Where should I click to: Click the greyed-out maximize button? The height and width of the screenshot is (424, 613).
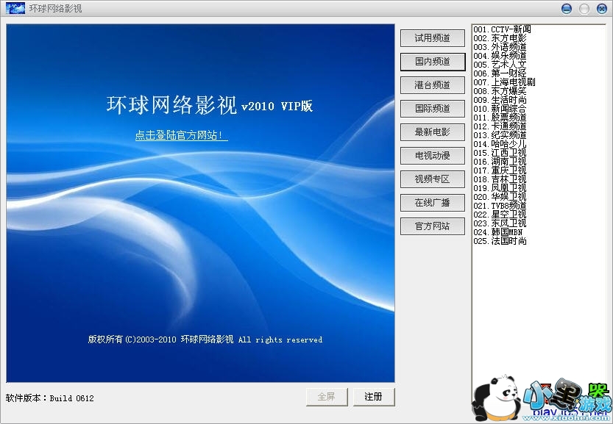click(584, 9)
